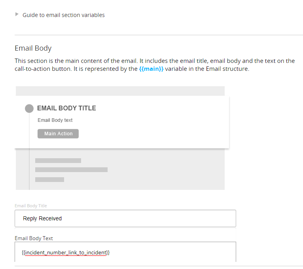The height and width of the screenshot is (269, 303).
Task: Select the first short gray placeholder bar
Action: pyautogui.click(x=58, y=161)
